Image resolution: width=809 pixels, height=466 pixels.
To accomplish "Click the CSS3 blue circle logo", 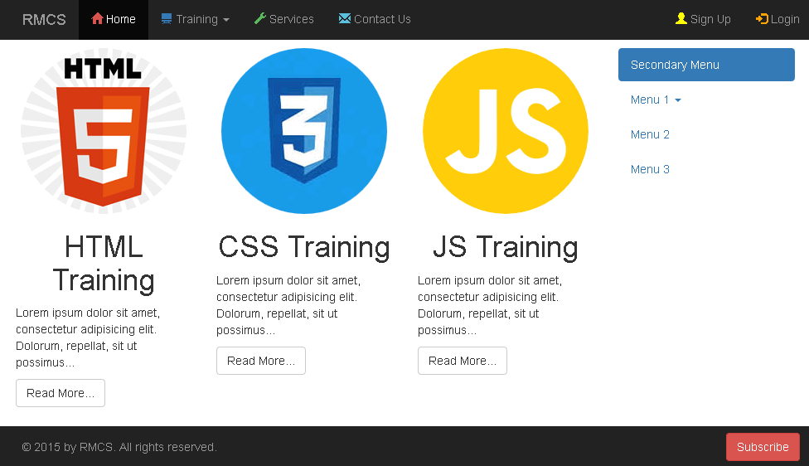I will pyautogui.click(x=304, y=130).
